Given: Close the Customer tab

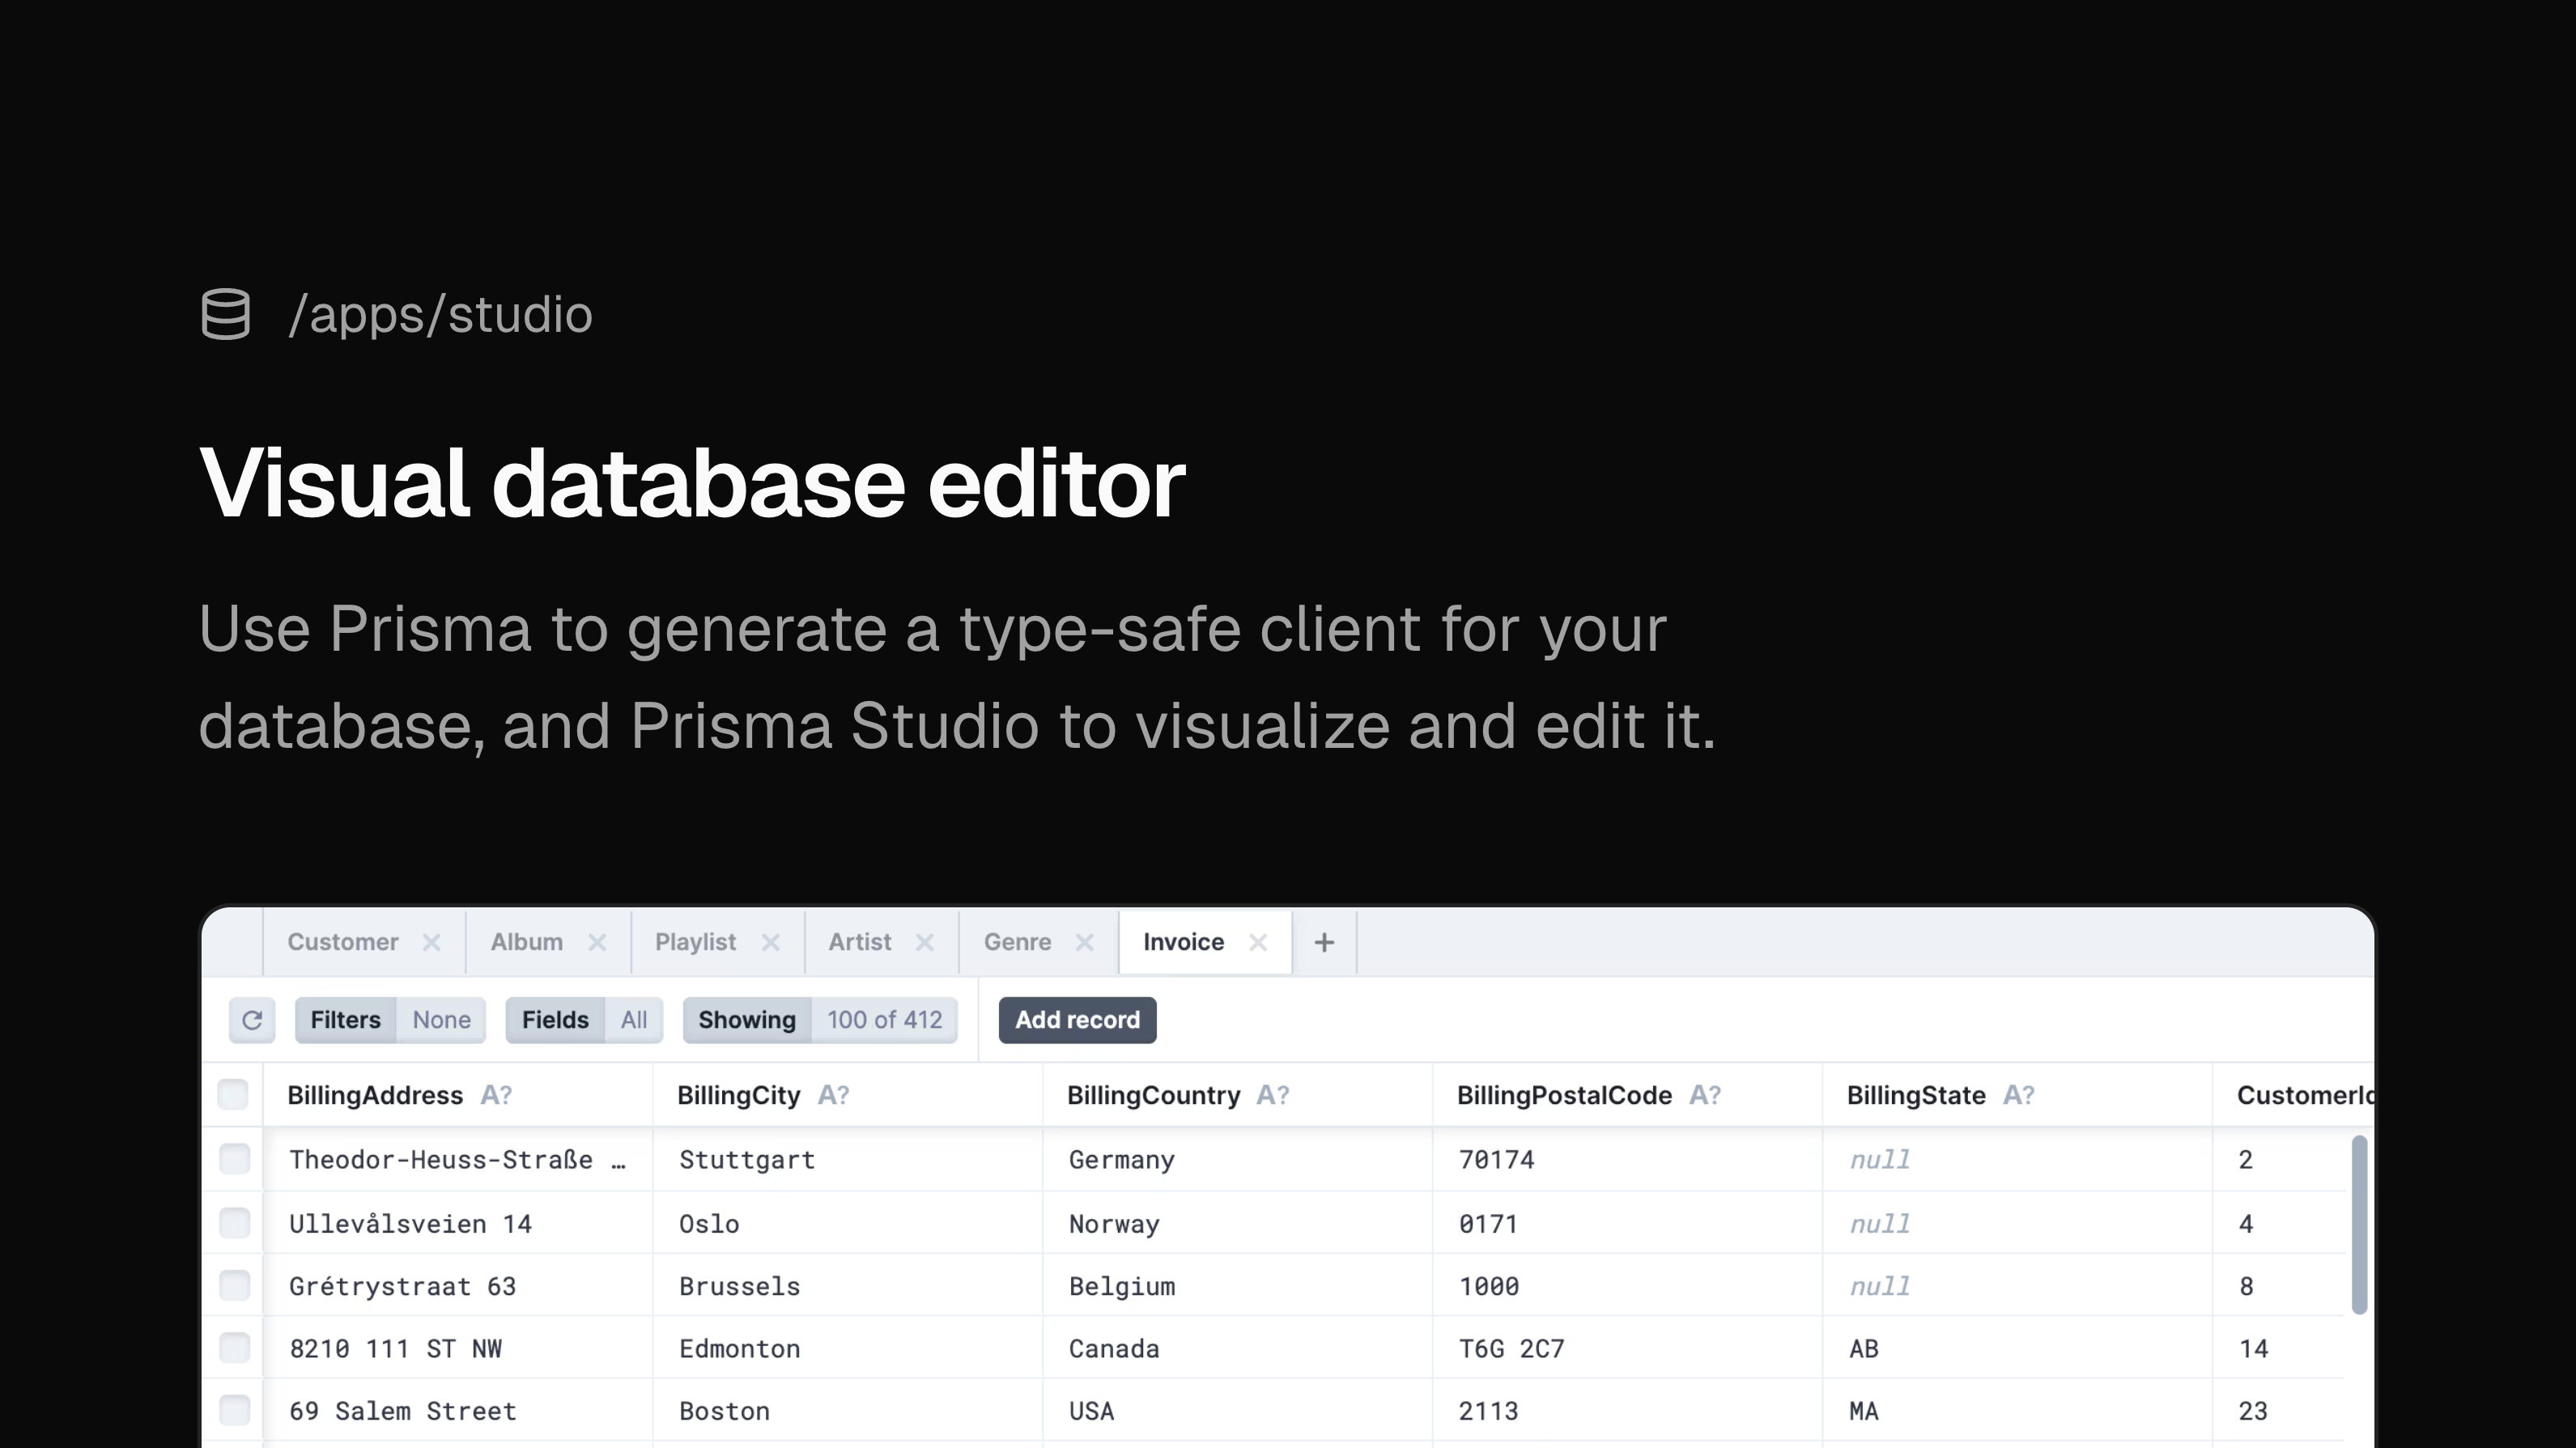Looking at the screenshot, I should coord(431,942).
